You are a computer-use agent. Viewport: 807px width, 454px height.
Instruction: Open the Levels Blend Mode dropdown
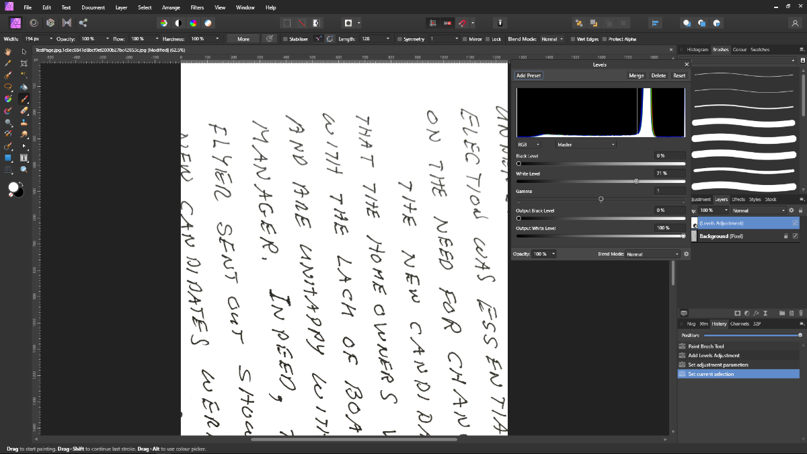[653, 254]
